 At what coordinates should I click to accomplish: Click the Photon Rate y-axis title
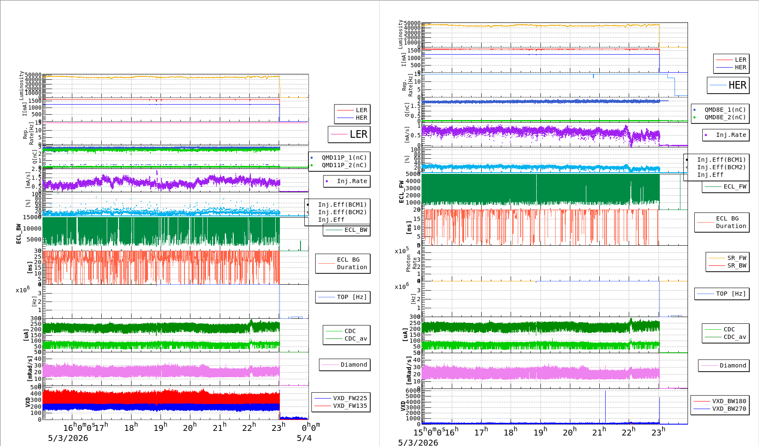point(411,263)
